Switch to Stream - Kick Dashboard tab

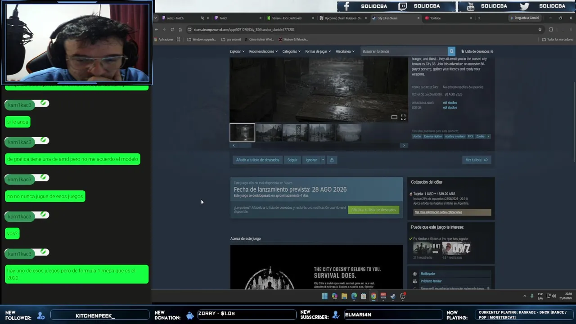(x=290, y=18)
